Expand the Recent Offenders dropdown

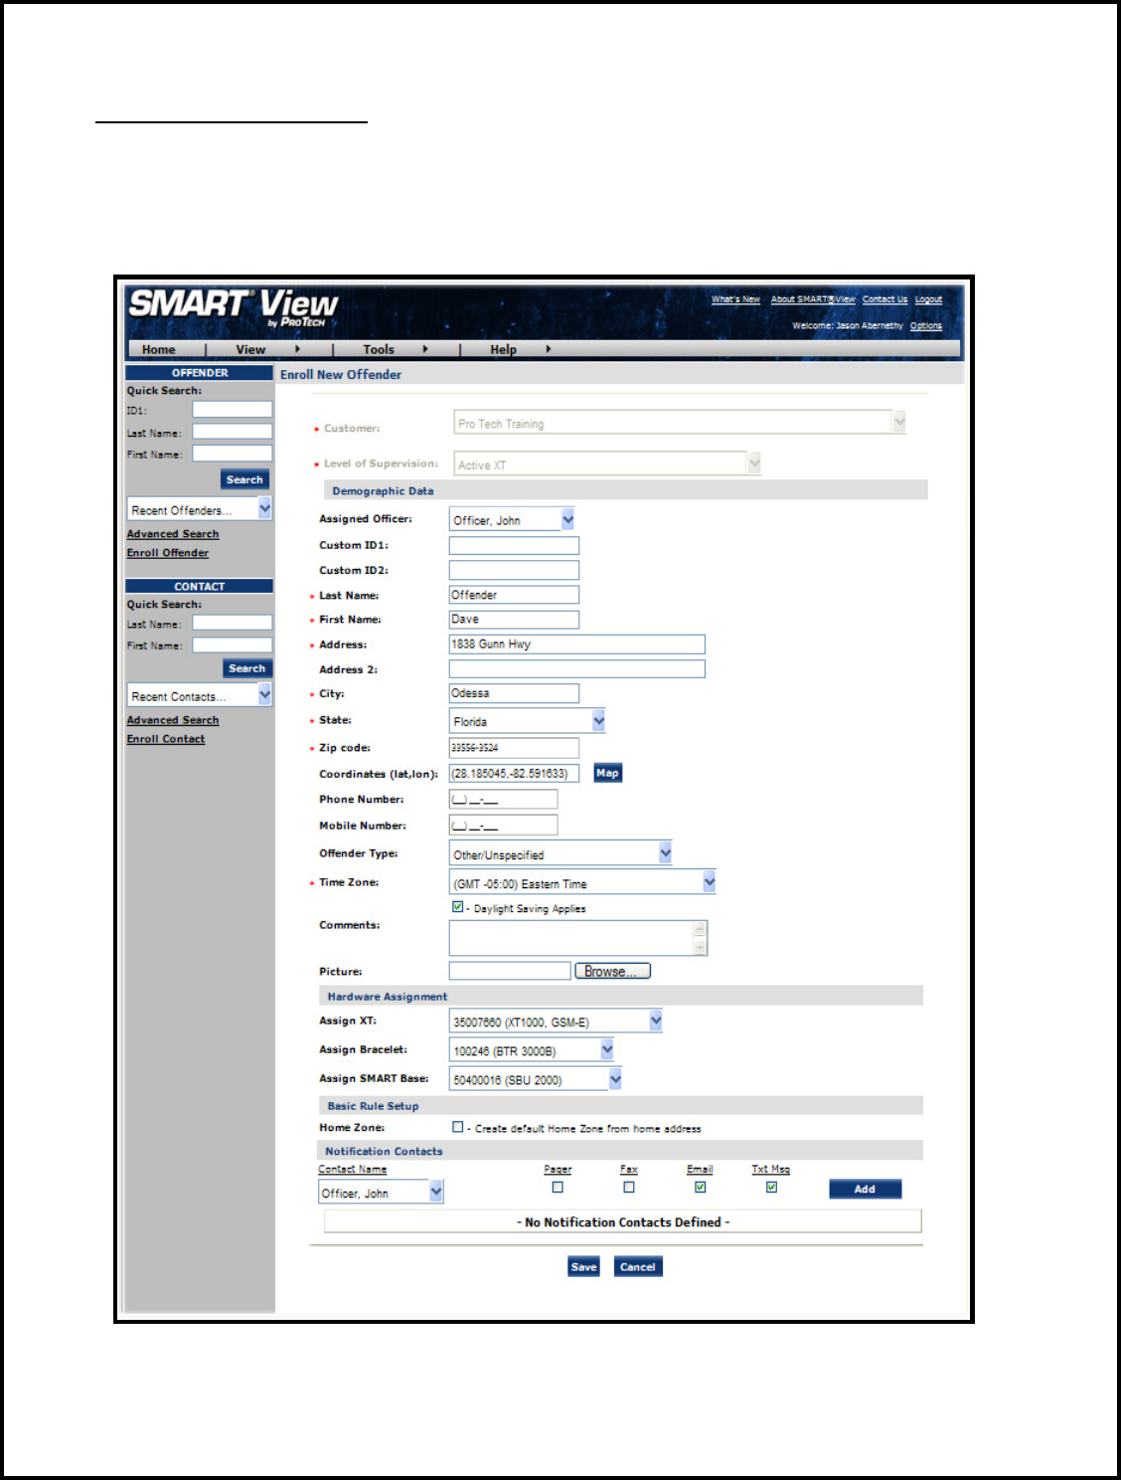click(200, 509)
